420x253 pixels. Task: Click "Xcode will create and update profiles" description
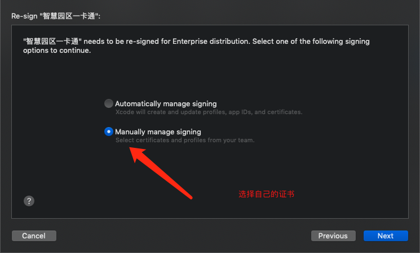click(169, 112)
